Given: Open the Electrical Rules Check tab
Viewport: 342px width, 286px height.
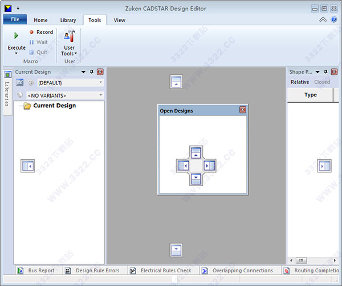Looking at the screenshot, I should pyautogui.click(x=164, y=271).
